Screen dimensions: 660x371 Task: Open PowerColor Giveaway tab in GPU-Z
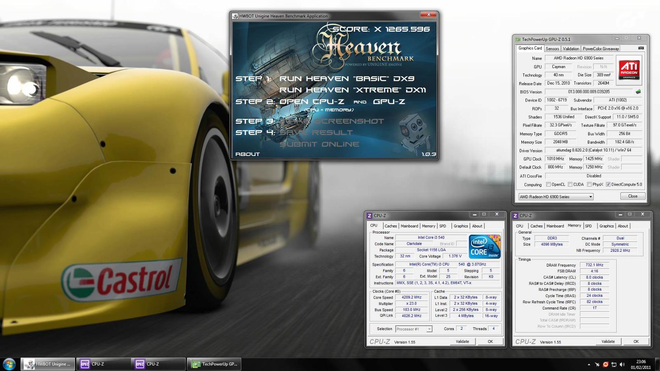[x=601, y=49]
